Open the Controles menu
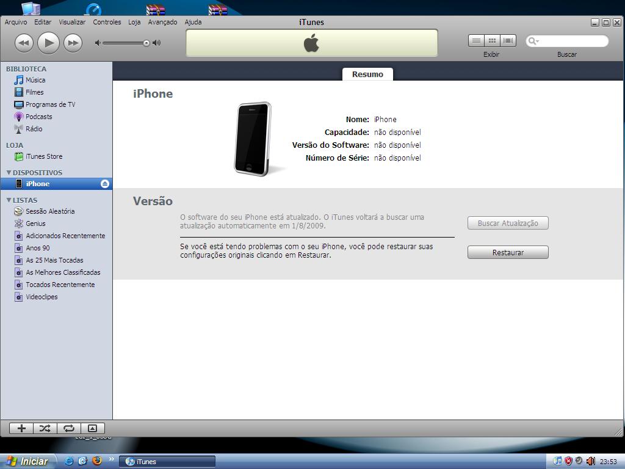 [x=107, y=22]
